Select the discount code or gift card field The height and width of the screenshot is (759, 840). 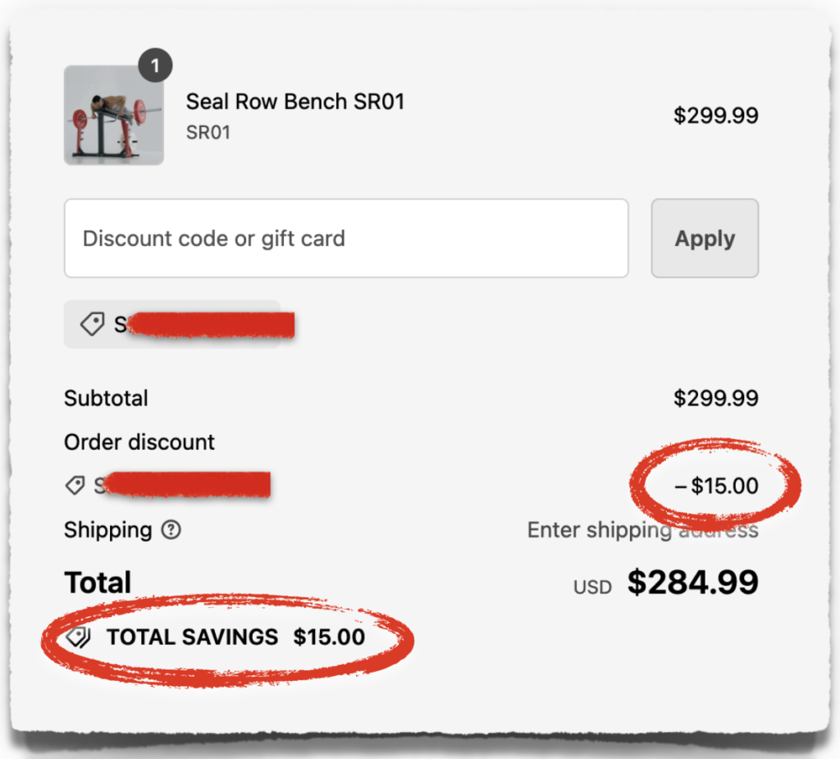coord(346,238)
